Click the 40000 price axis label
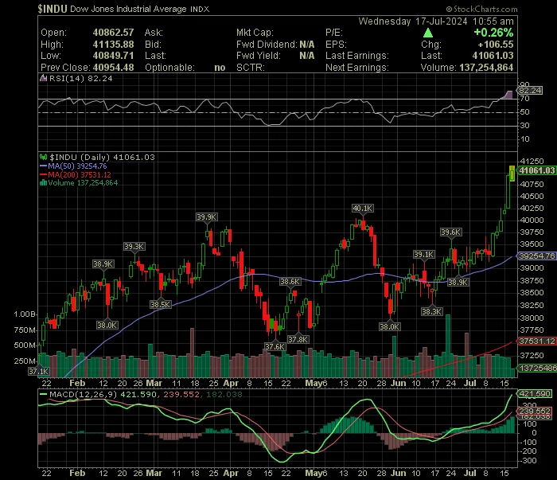557x480 pixels. click(x=532, y=220)
